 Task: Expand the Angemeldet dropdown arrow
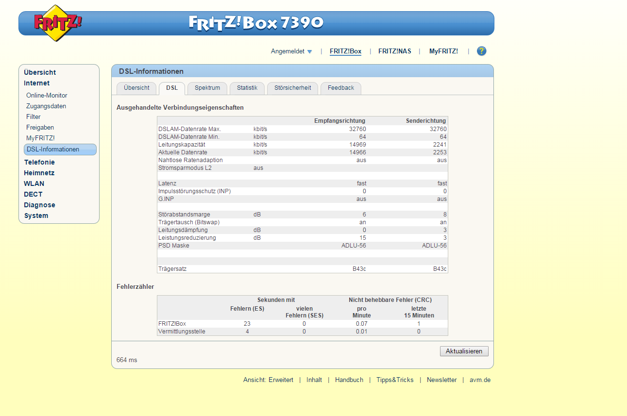point(309,51)
